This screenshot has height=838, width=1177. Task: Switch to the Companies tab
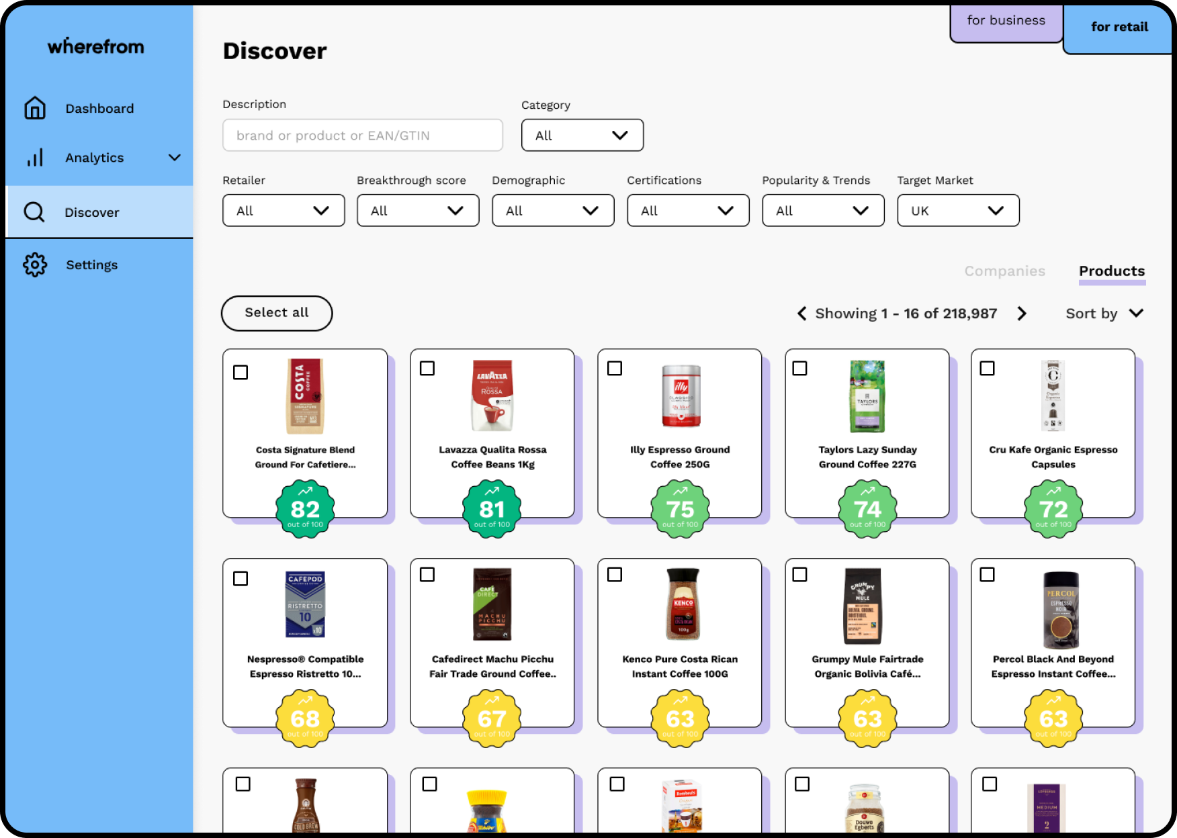(1004, 271)
